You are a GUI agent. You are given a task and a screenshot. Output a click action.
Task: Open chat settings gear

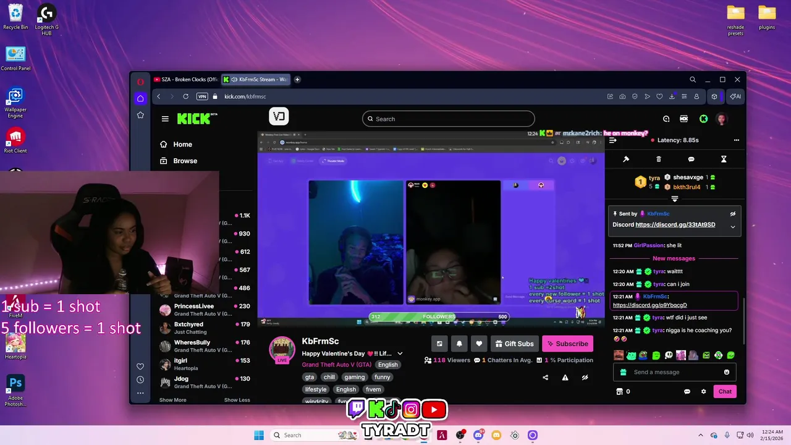click(703, 391)
